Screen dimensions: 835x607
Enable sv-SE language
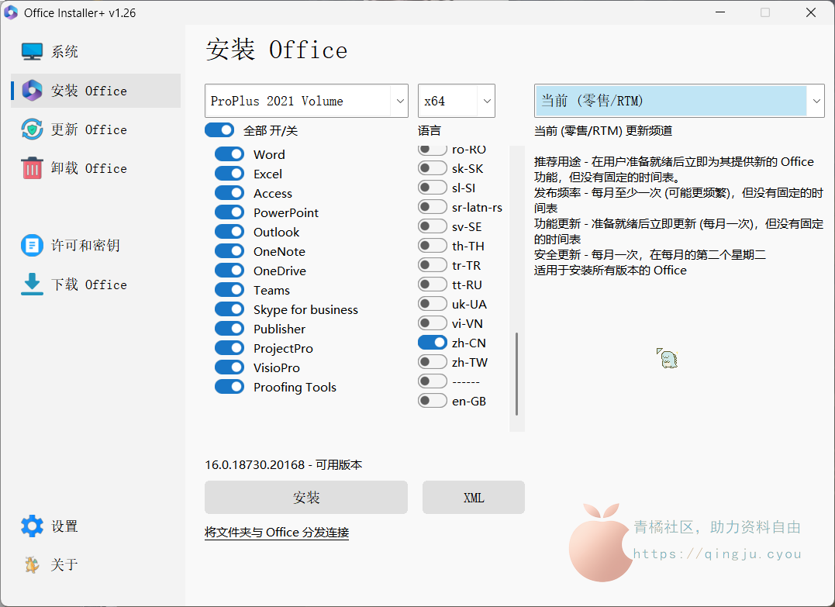tap(433, 226)
